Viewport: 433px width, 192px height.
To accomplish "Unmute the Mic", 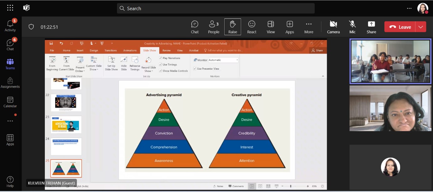I will [x=352, y=27].
